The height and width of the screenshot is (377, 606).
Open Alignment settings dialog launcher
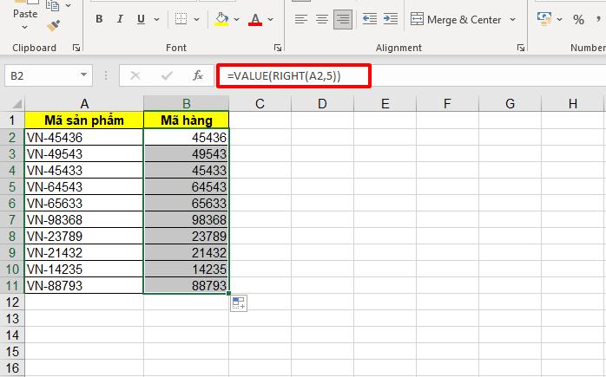point(521,48)
